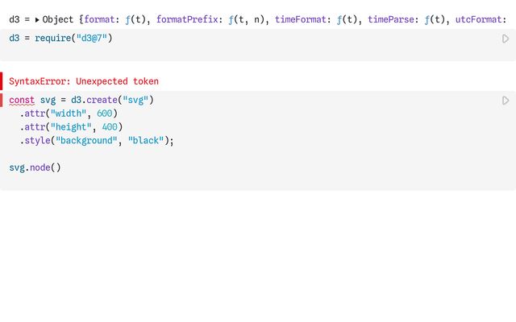Click the 400 height value
This screenshot has width=516, height=322.
[110, 127]
